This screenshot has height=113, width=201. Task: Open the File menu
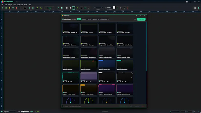3,5
